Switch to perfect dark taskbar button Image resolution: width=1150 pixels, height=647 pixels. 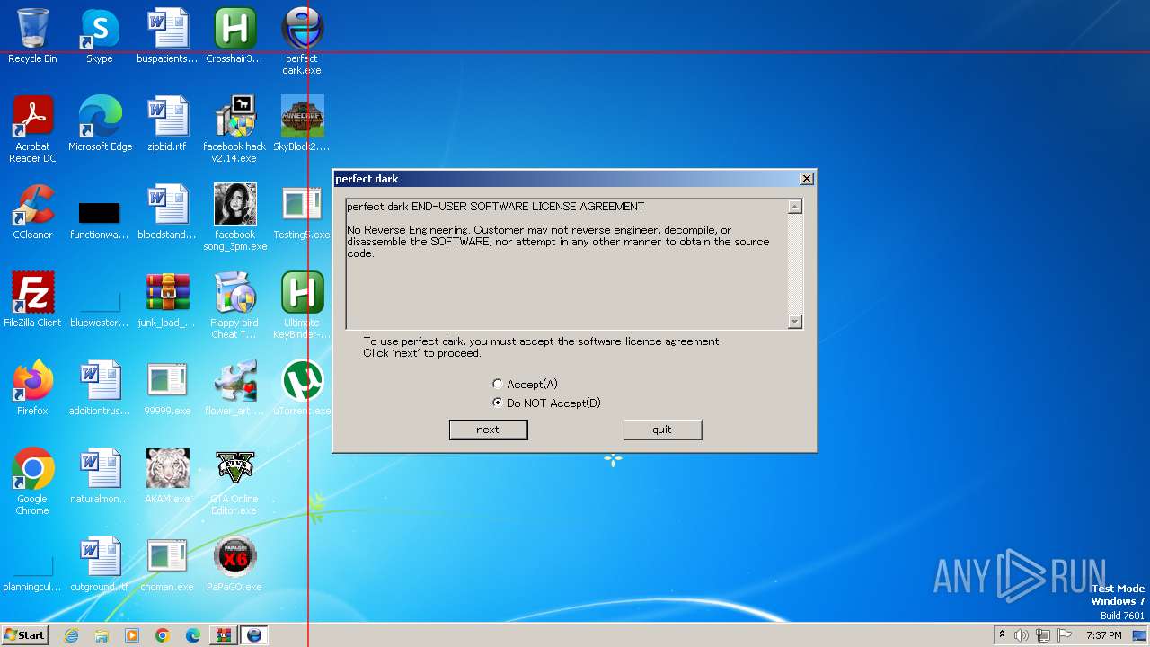[254, 635]
